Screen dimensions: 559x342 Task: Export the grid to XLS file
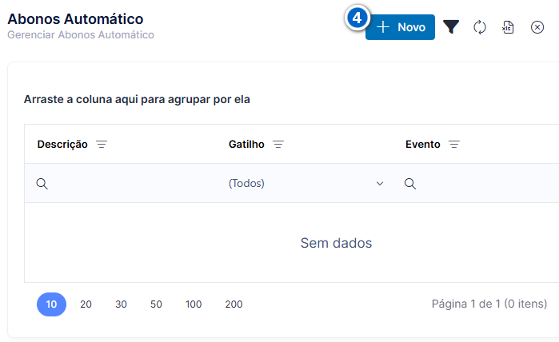508,27
